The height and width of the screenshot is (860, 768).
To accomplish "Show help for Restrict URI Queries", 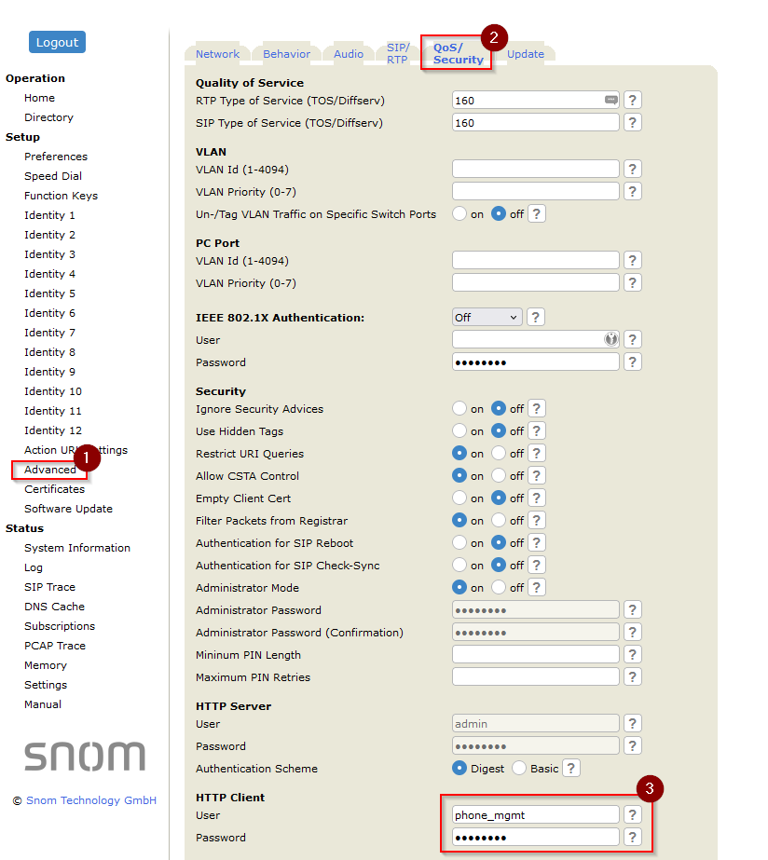I will tap(537, 454).
